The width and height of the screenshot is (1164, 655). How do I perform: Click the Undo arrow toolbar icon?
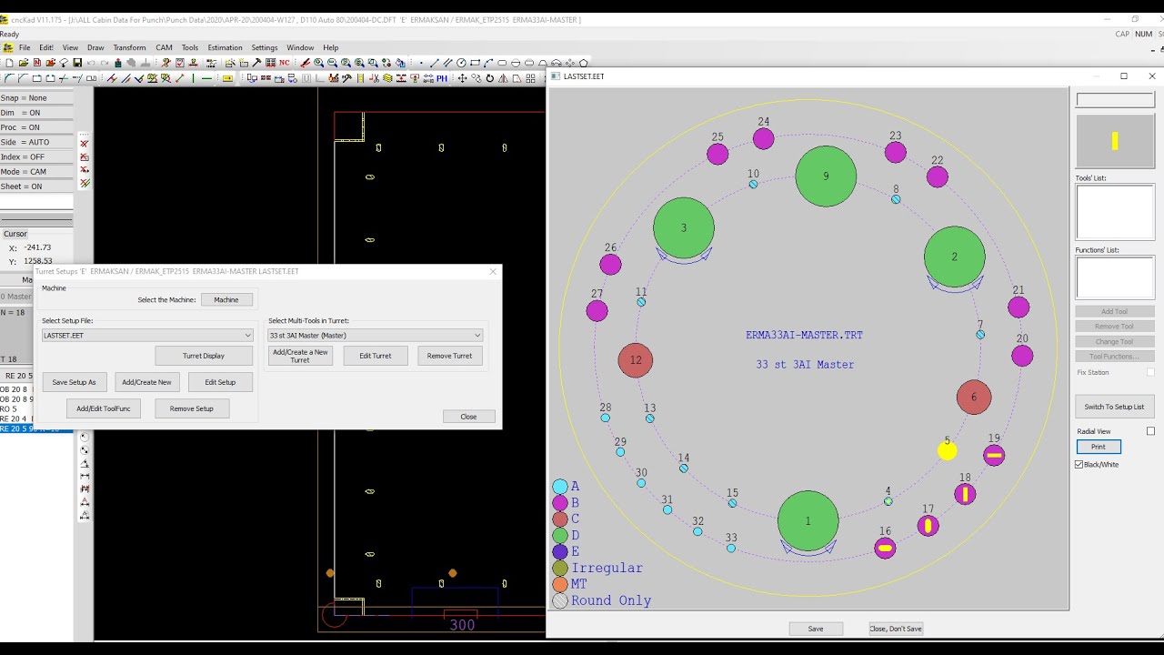pos(91,63)
